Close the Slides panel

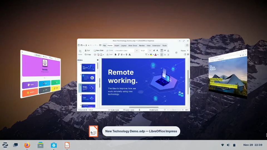[x=98, y=60]
